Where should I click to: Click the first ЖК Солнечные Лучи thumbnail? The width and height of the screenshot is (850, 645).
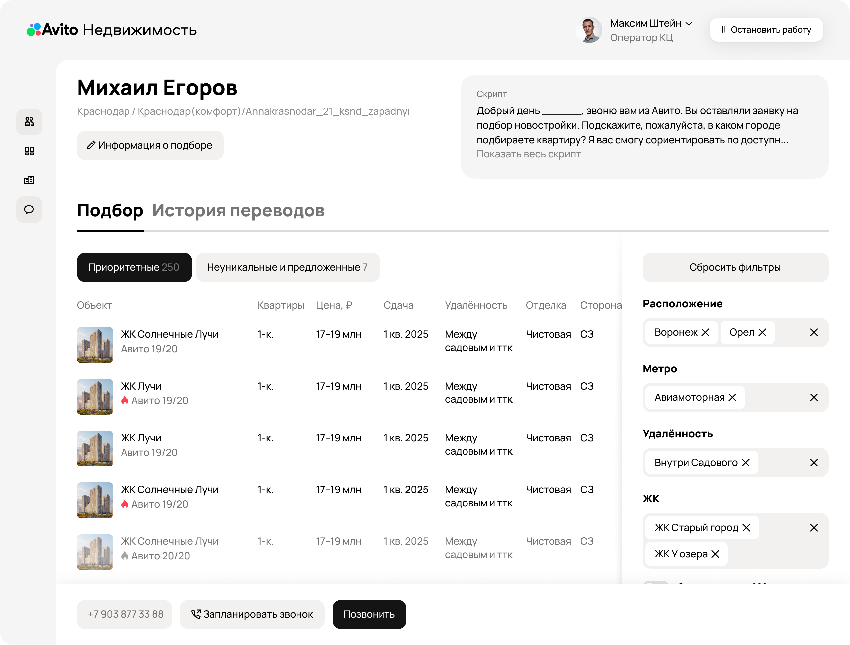click(x=95, y=345)
